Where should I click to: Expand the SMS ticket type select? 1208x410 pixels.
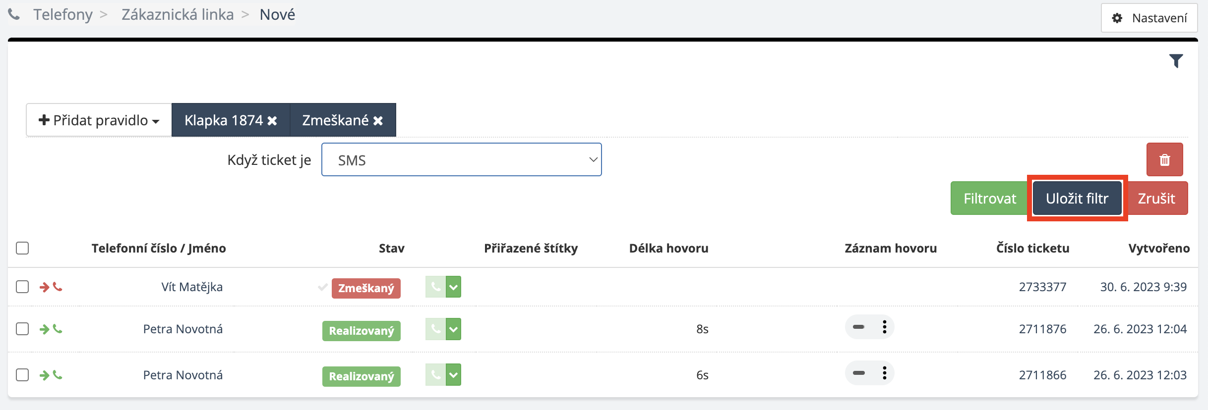(461, 160)
